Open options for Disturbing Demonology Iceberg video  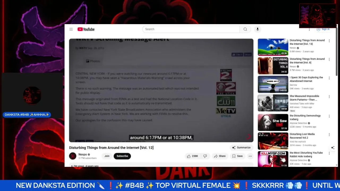[329, 116]
